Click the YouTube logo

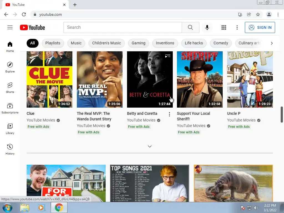[32, 27]
